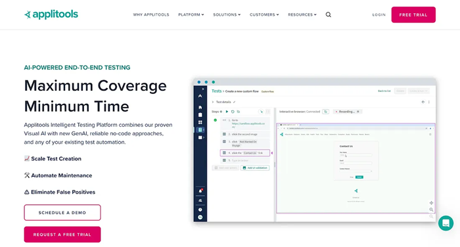Click the help question mark in demo sidebar

pyautogui.click(x=200, y=210)
